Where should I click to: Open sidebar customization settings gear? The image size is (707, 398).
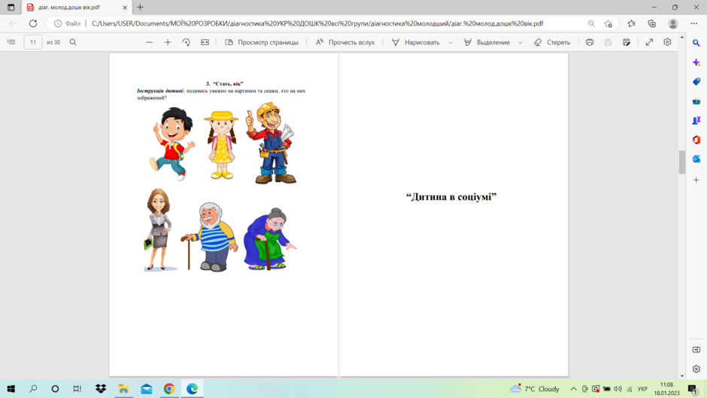pos(696,369)
